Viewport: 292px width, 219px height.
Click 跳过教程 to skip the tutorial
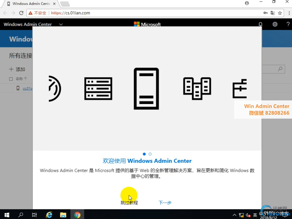[x=129, y=203]
